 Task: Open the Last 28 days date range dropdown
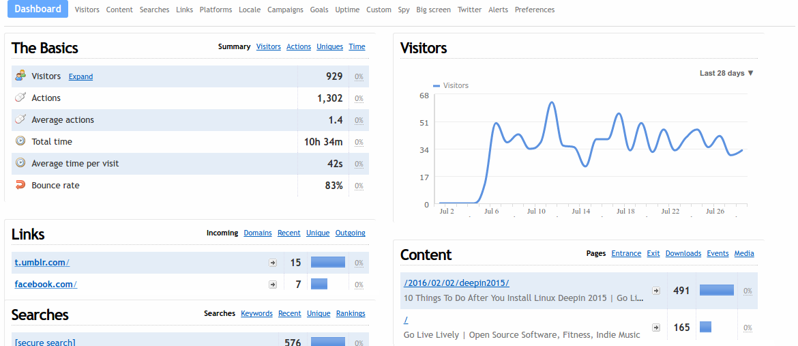tap(726, 73)
